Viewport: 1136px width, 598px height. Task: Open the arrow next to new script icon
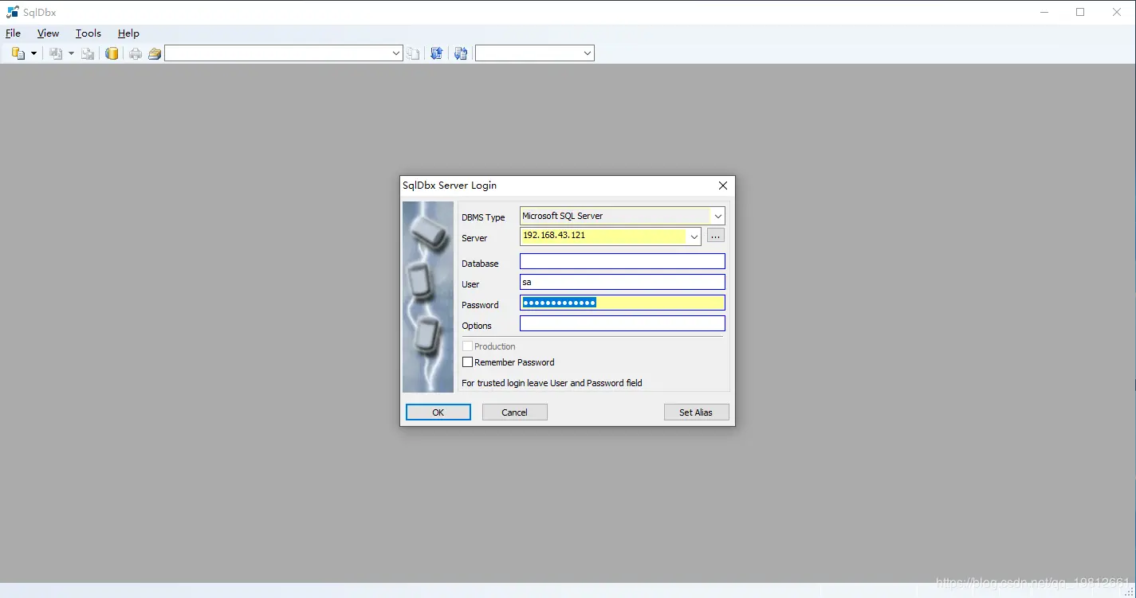tap(33, 53)
